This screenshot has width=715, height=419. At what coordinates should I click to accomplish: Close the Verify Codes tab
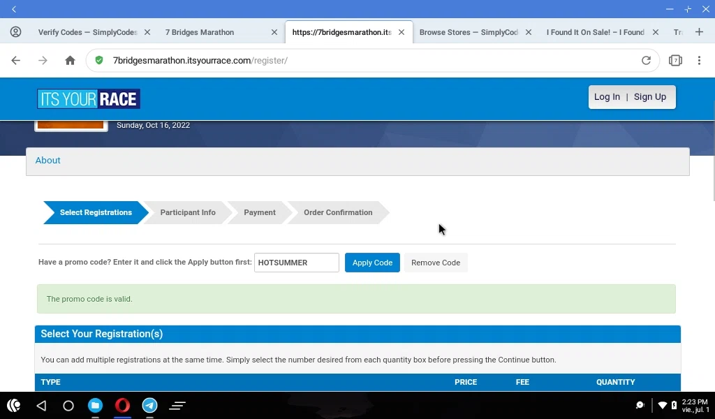(x=147, y=32)
